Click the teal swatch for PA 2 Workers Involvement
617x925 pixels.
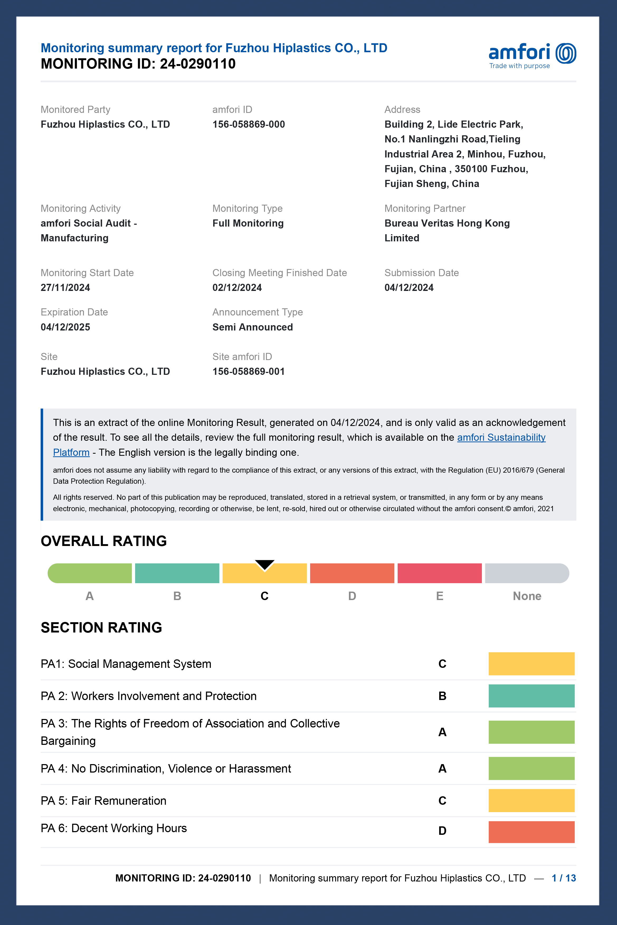click(531, 696)
